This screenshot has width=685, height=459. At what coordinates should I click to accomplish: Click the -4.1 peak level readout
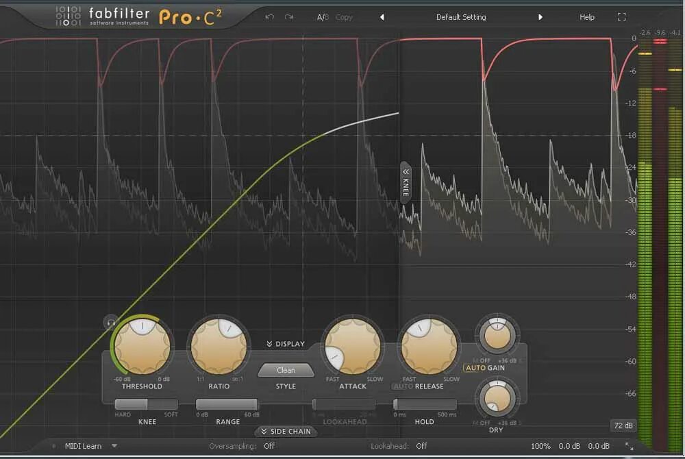coord(675,33)
